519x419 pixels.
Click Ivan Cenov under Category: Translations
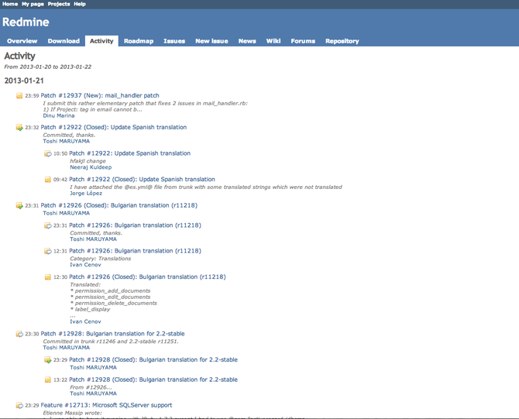(x=85, y=265)
